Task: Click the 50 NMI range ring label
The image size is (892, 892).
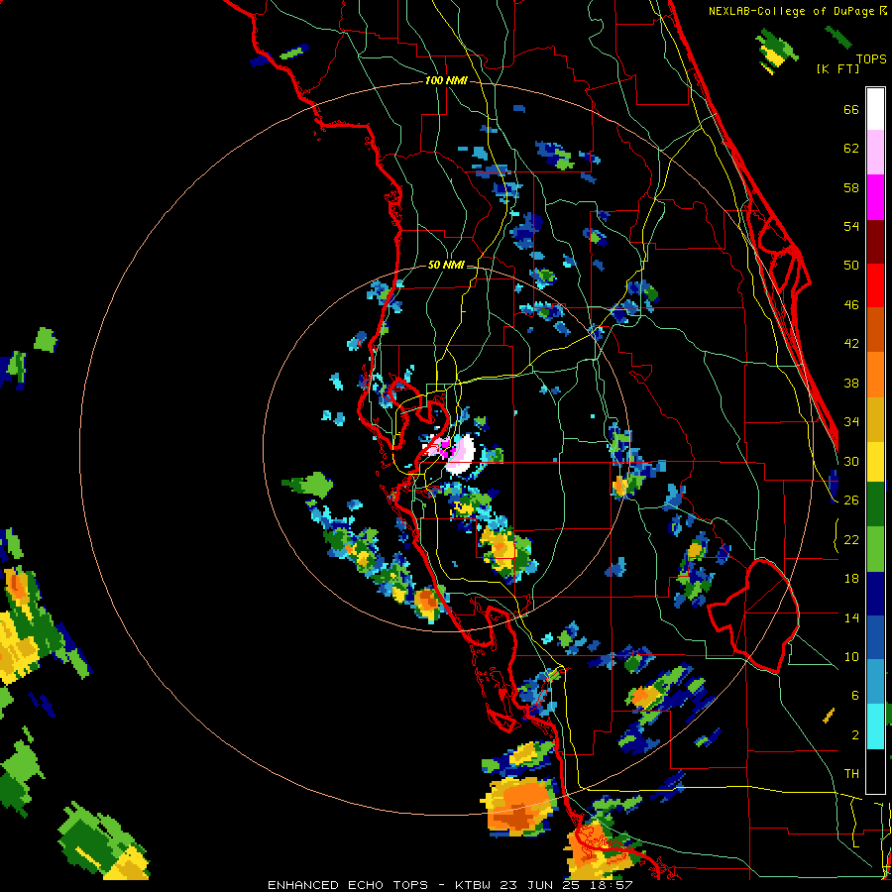Action: (446, 265)
